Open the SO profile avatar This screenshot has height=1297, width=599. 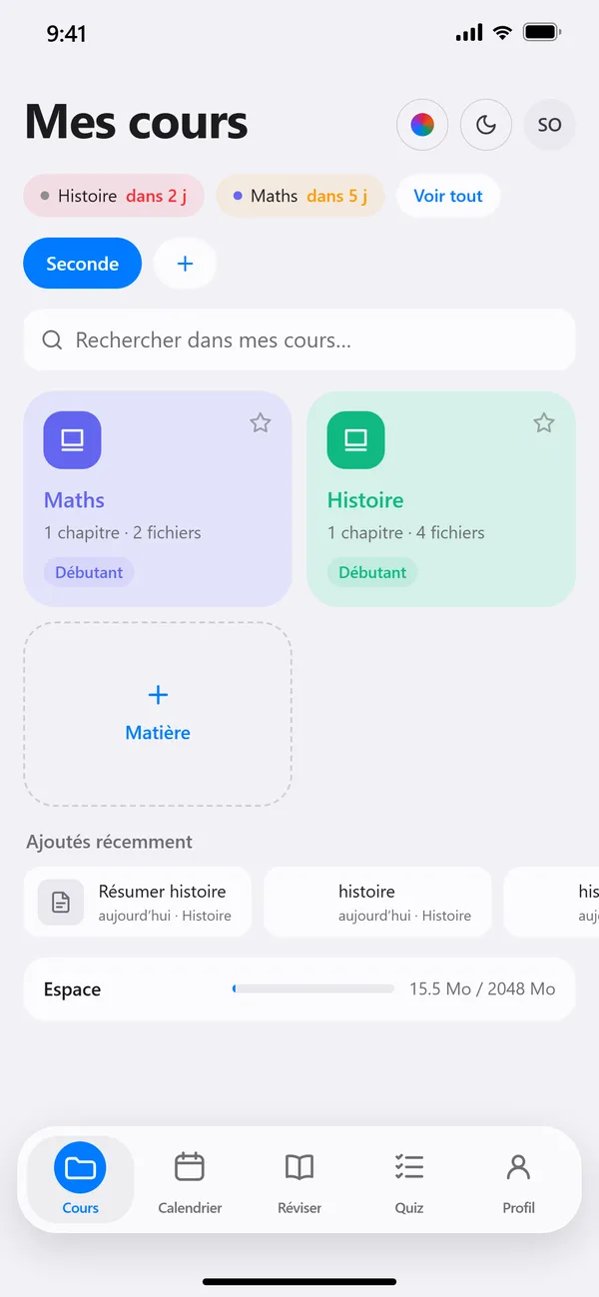coord(550,125)
